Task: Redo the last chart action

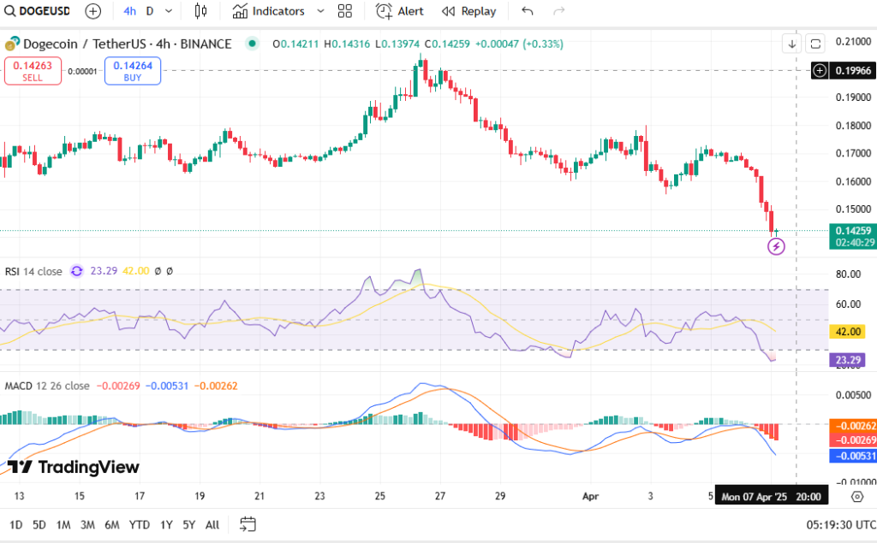Action: pos(558,11)
